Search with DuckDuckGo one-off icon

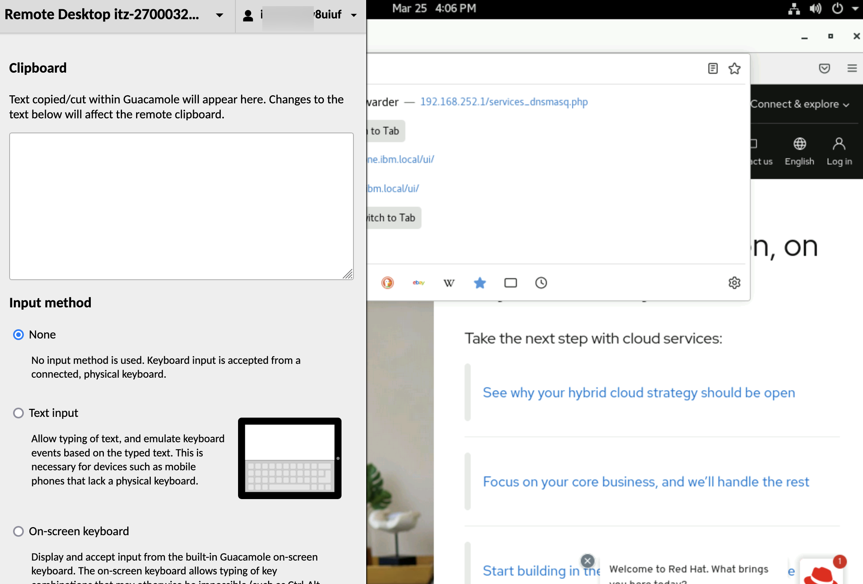click(387, 283)
